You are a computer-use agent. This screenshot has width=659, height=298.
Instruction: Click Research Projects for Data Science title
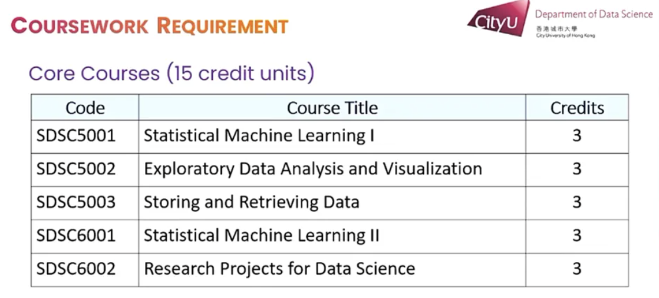point(279,269)
